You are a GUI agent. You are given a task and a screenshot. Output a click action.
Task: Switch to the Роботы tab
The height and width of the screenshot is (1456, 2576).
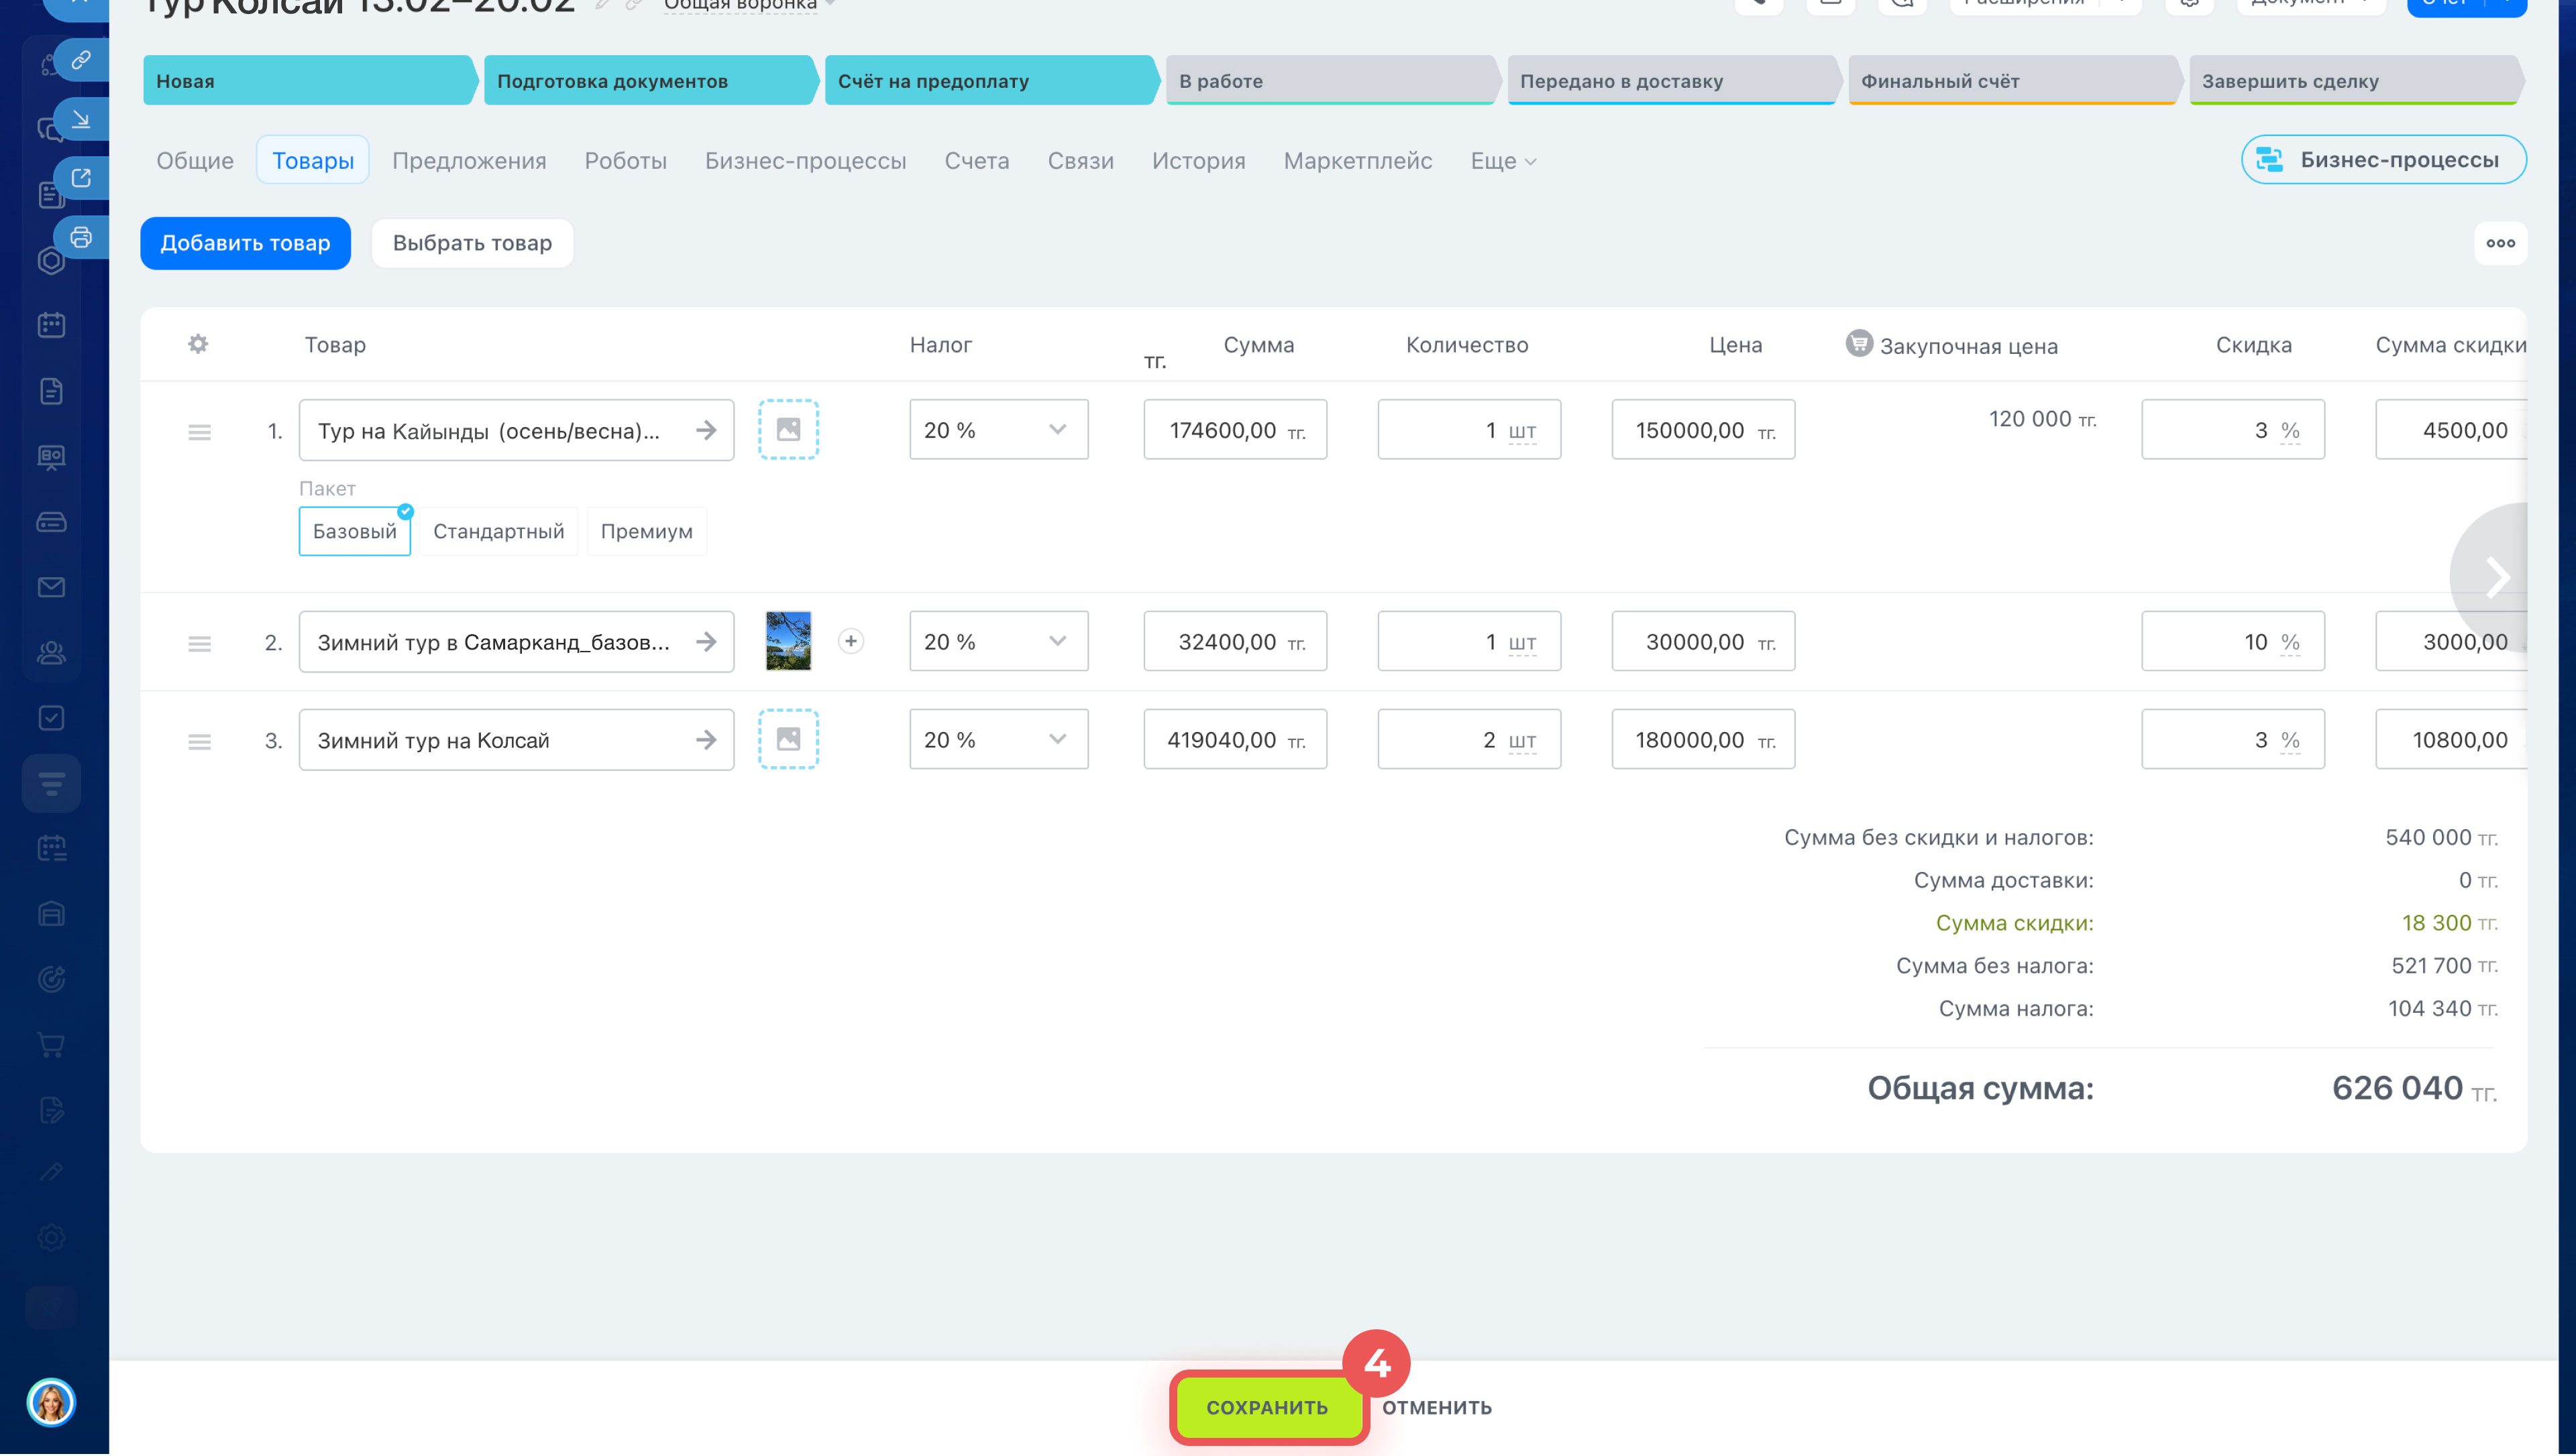625,161
